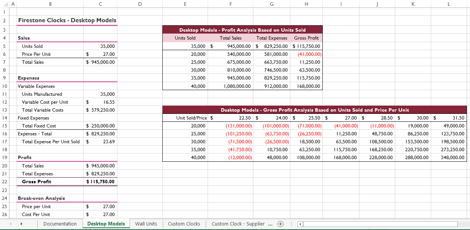
Task: Click the vertical dots splitter near the scrollbar
Action: [x=291, y=224]
